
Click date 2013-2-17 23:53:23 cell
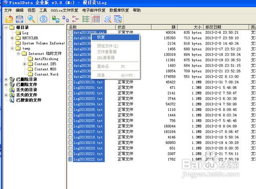pos(223,49)
